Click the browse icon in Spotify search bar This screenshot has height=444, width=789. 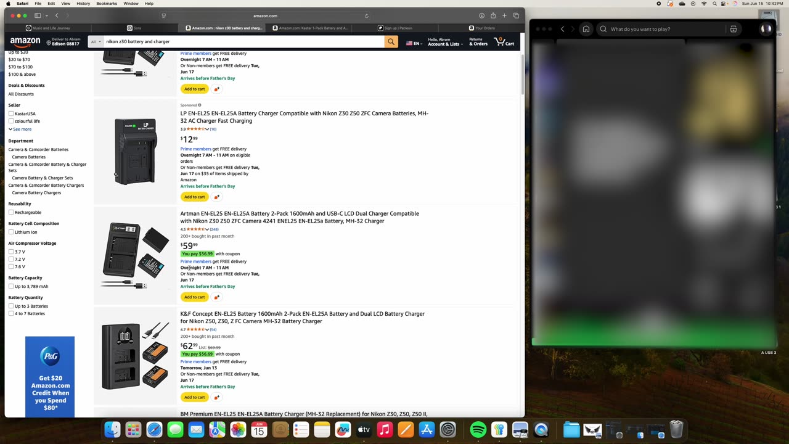733,29
